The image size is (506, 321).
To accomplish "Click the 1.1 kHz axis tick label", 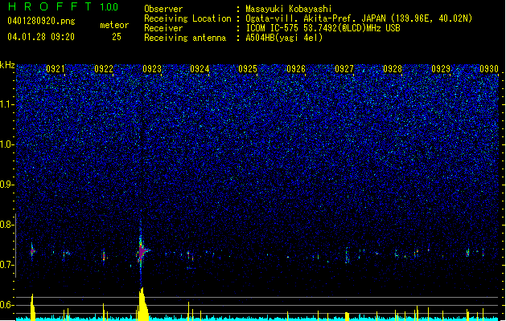I will (x=7, y=104).
